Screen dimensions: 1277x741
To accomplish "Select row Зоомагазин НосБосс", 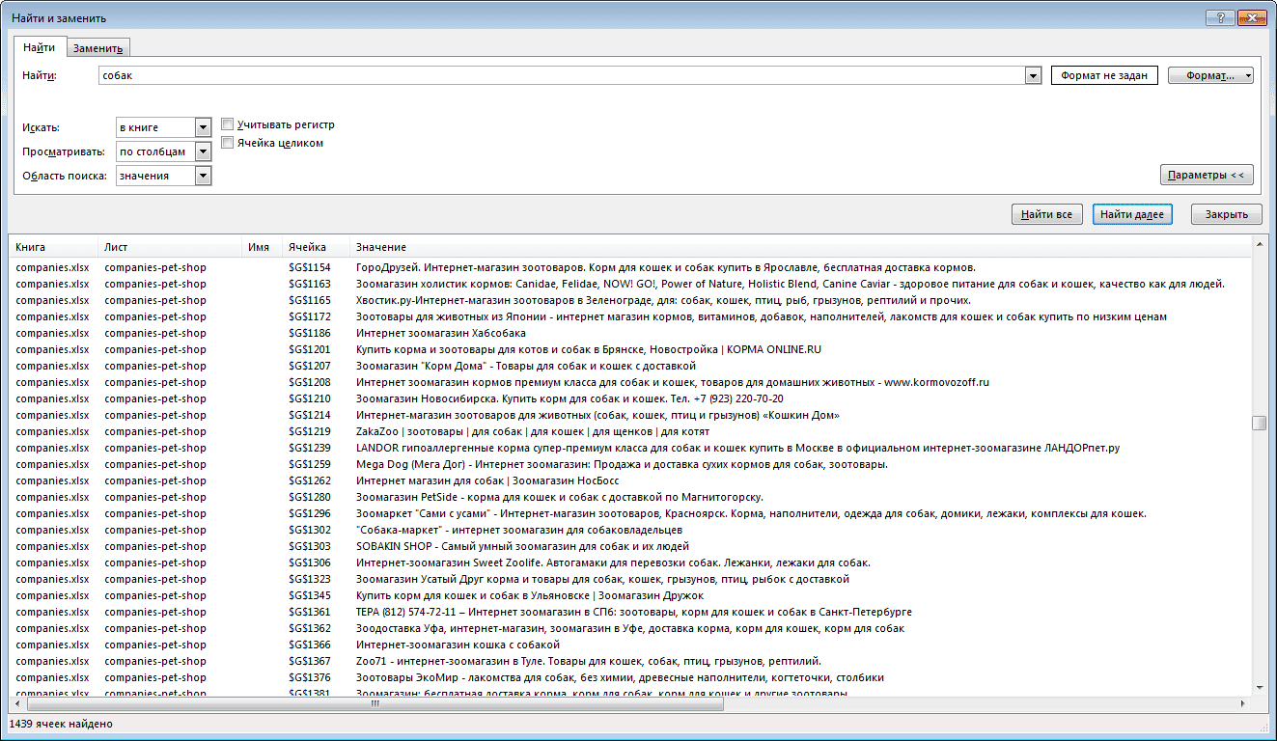I will pos(630,480).
